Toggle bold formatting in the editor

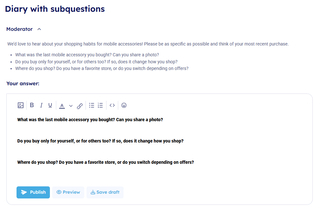(x=32, y=105)
